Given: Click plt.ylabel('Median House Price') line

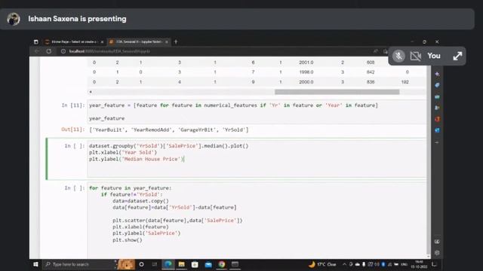Looking at the screenshot, I should pos(137,159).
